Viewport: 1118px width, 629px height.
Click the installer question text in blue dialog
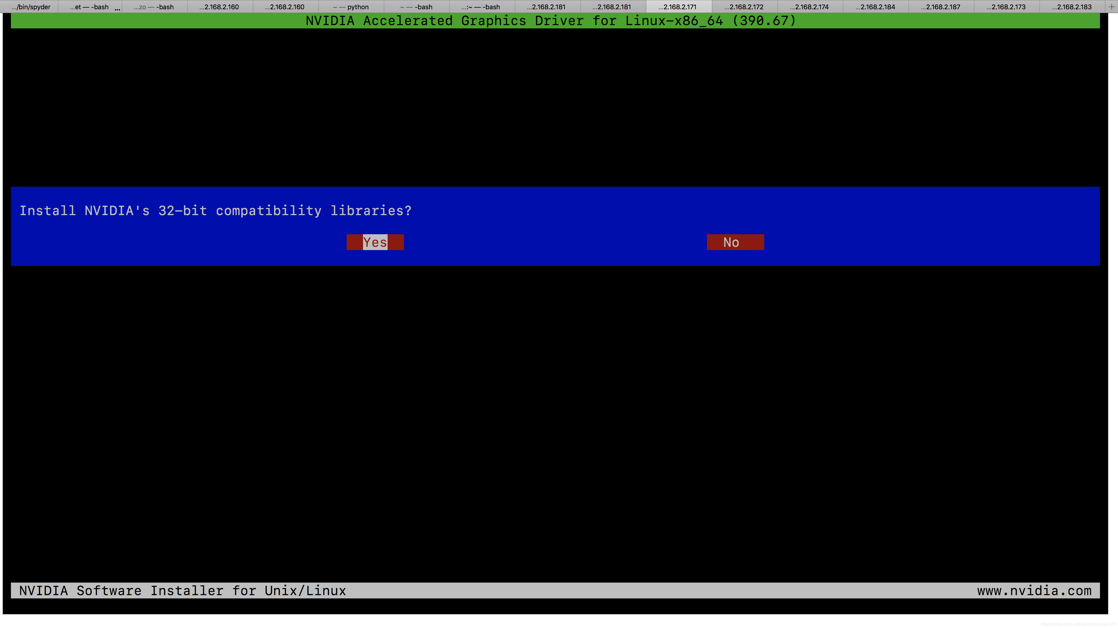click(x=215, y=210)
